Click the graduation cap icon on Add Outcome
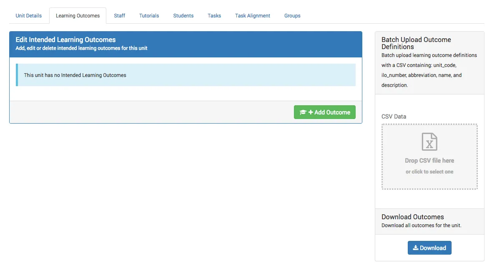502x280 pixels. click(x=303, y=112)
